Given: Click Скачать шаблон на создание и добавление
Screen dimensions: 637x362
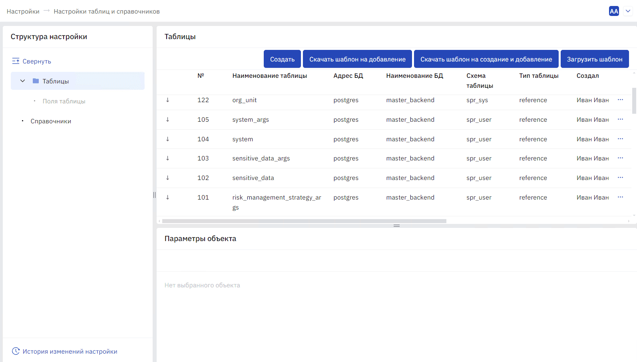Looking at the screenshot, I should (x=486, y=59).
